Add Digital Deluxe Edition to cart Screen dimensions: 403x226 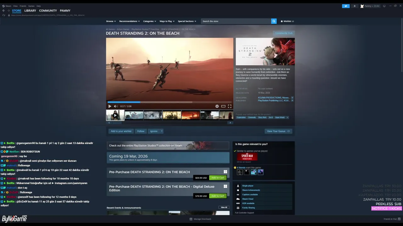[218, 196]
